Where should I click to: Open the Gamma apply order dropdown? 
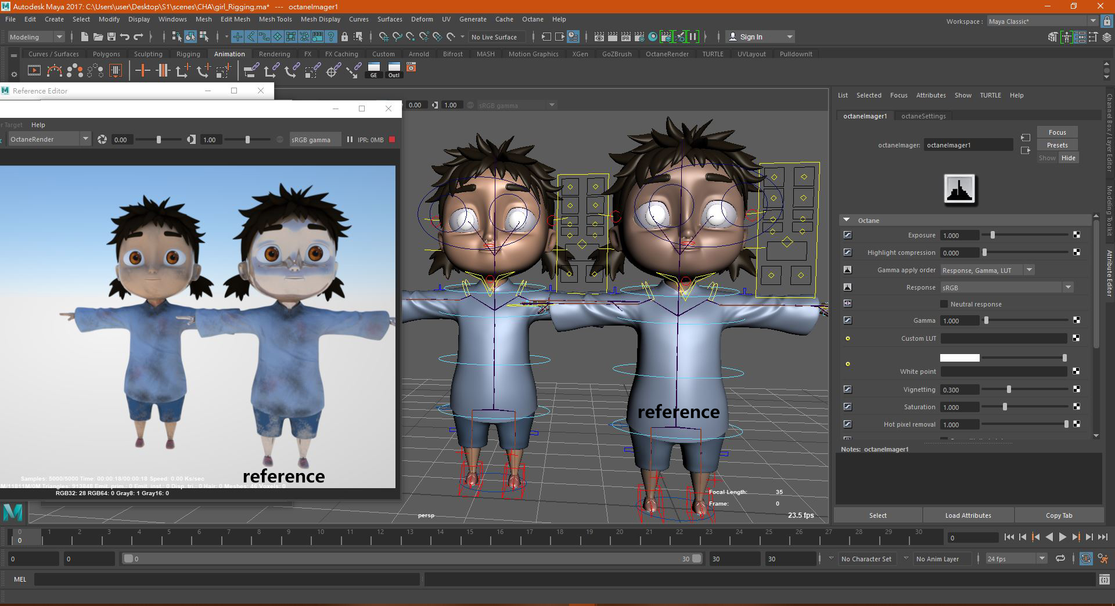1029,270
